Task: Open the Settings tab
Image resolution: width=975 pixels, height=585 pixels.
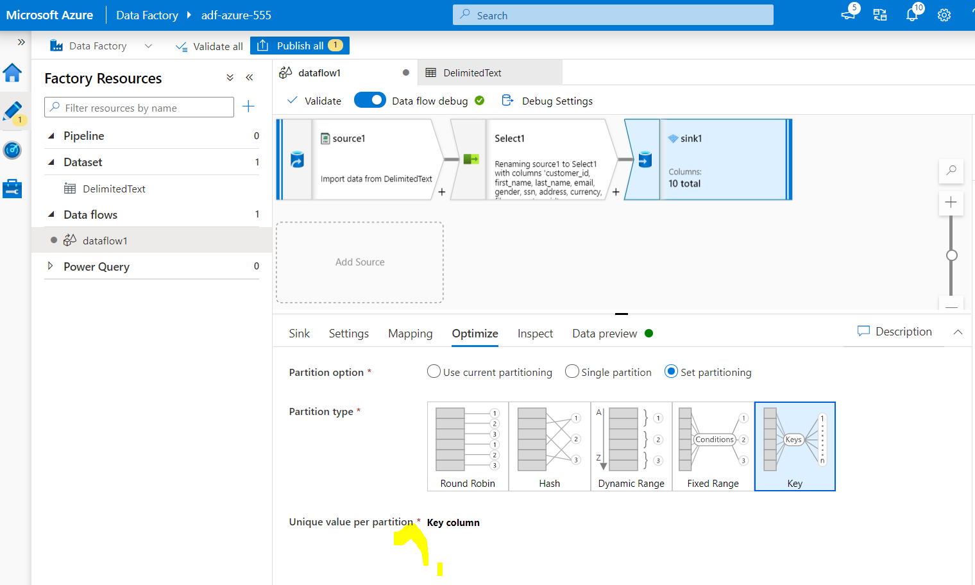Action: tap(349, 334)
